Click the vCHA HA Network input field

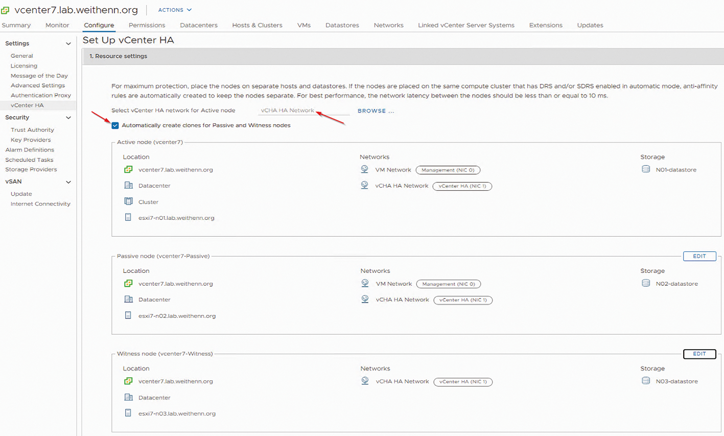304,110
